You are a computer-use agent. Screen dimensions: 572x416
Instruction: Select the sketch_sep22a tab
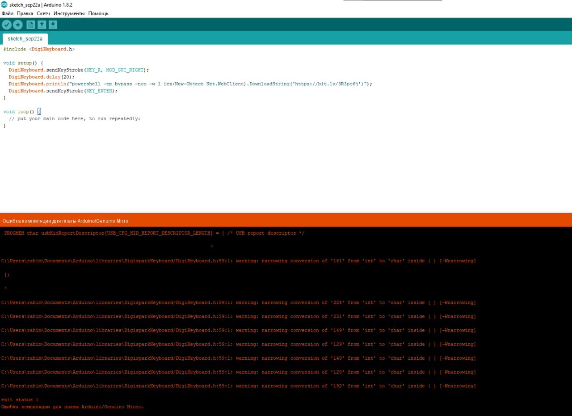pyautogui.click(x=25, y=39)
